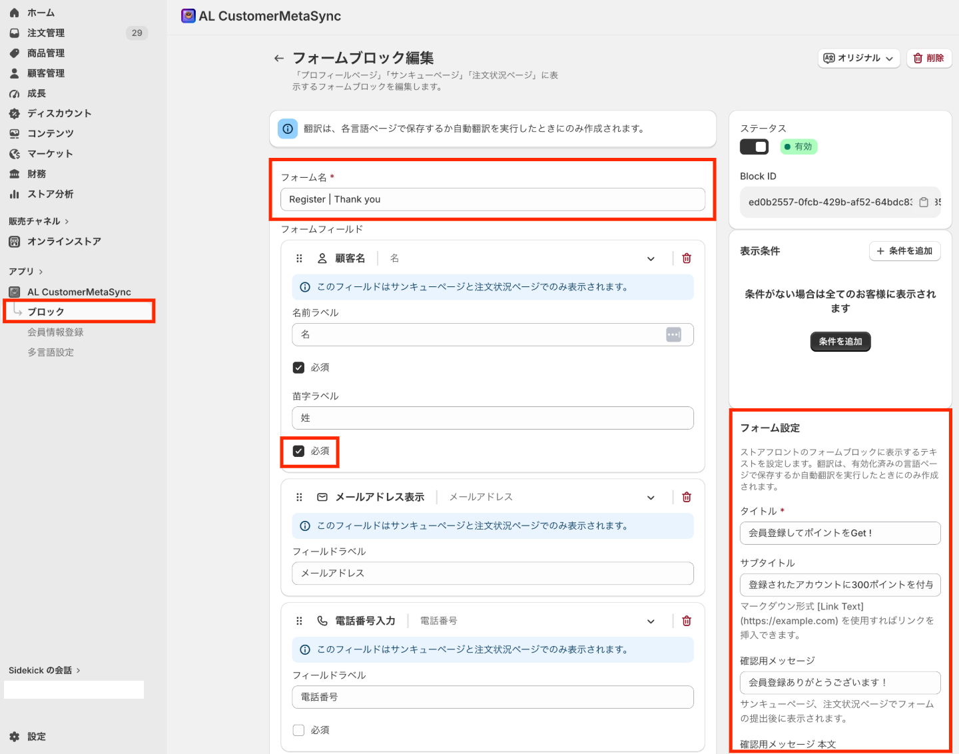
Task: Click the dark 条件を追加 button
Action: (x=840, y=342)
